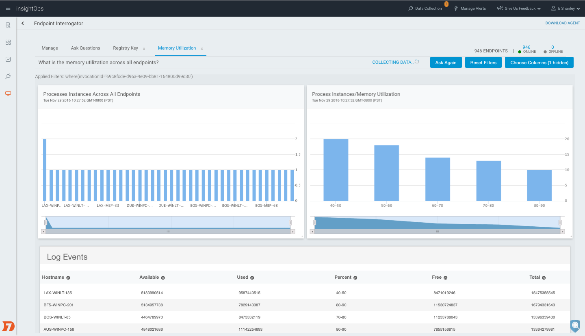
Task: Click the DOWNLOAD AGENT link
Action: tap(562, 23)
